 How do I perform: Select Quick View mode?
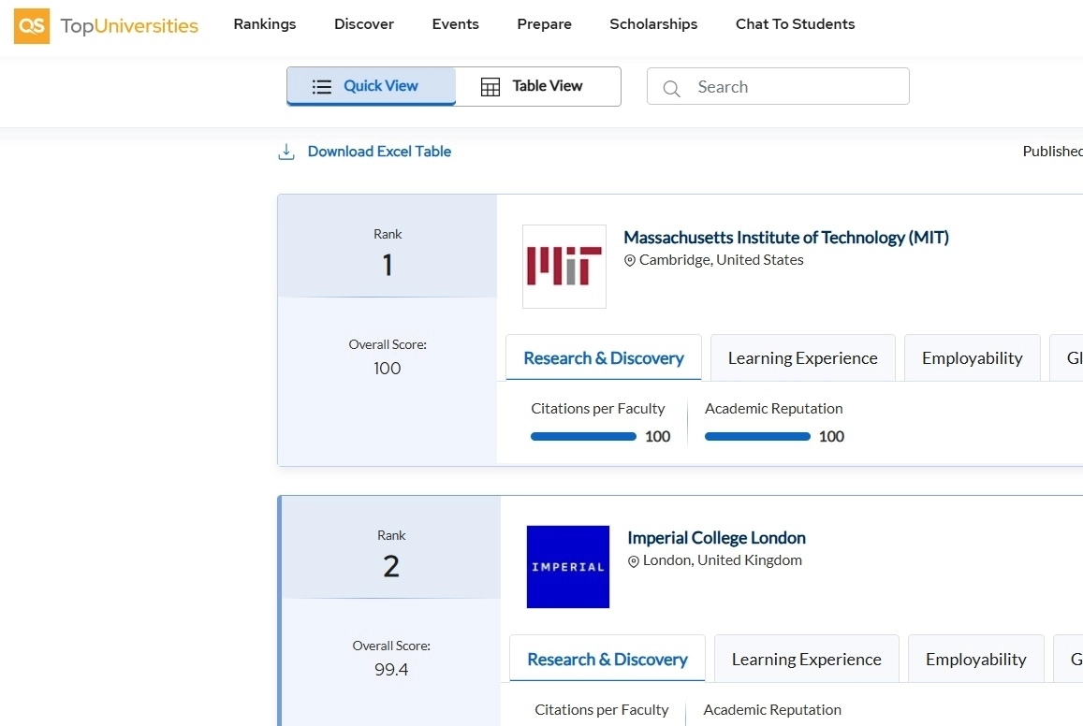click(372, 86)
